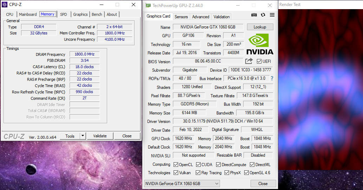
Task: Click the Render Test window title
Action: coord(290,5)
